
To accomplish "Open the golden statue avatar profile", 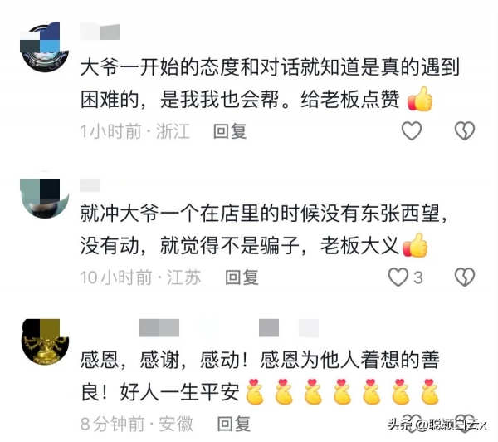I will point(45,341).
